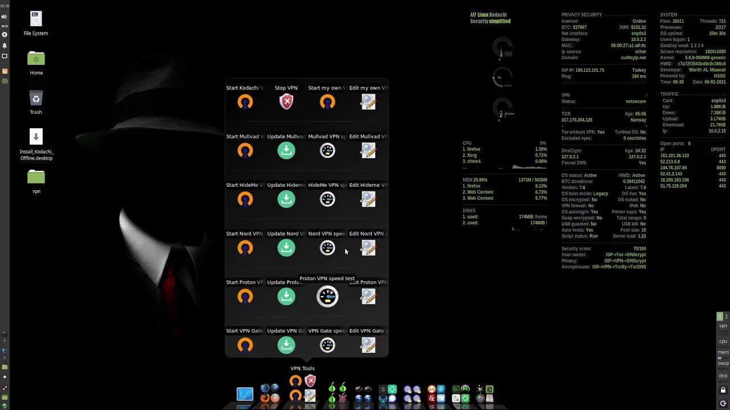This screenshot has width=730, height=410.
Task: Open the volume speaker icon in left panel
Action: [5, 17]
